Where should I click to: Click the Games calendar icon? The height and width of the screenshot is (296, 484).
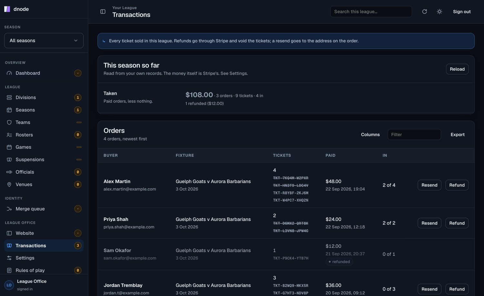(x=9, y=147)
